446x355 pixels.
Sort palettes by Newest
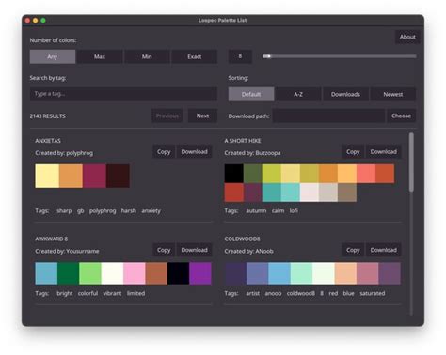click(393, 94)
